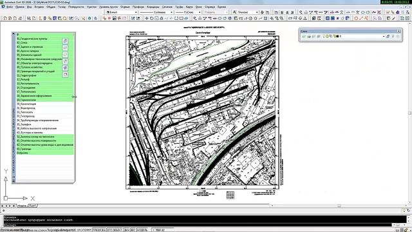Select layer 01_Геодезические пункты
This screenshot has height=232, width=412.
45,39
